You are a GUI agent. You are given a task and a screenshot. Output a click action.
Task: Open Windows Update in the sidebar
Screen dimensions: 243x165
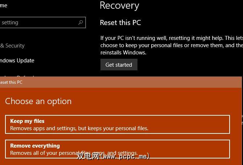(17, 61)
